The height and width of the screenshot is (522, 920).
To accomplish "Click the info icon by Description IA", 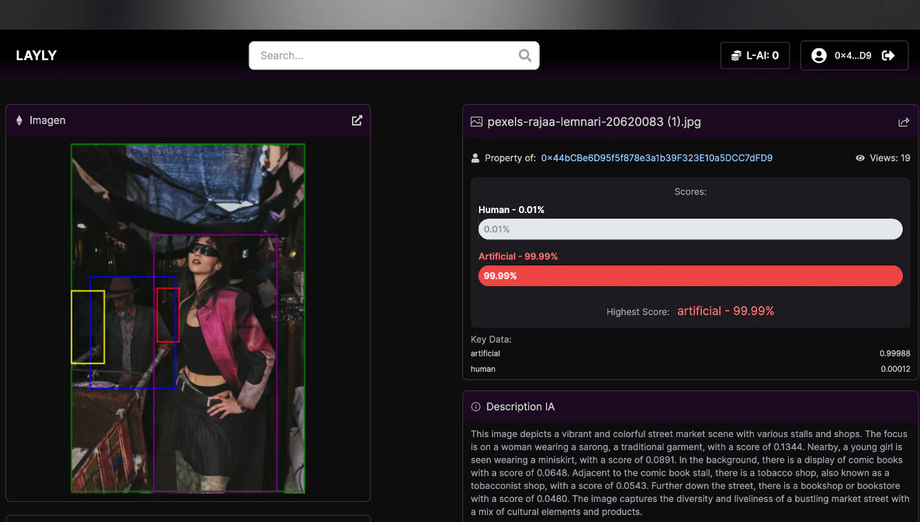I will pyautogui.click(x=476, y=407).
